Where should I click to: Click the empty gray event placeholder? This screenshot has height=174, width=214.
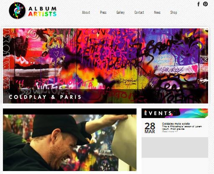pos(175,147)
